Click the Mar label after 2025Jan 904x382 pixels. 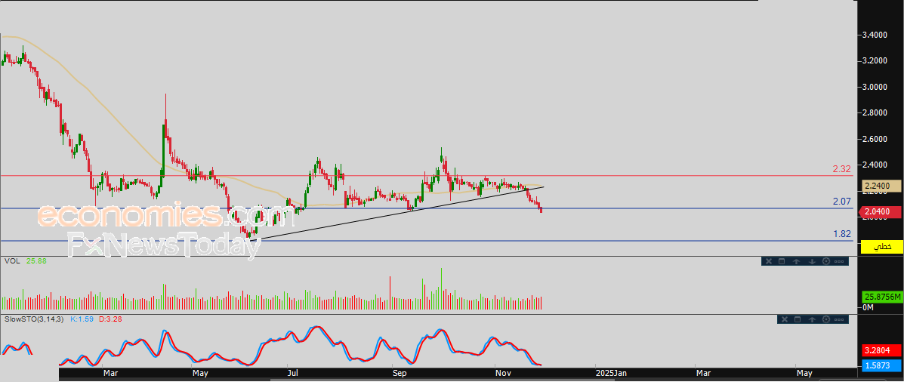coord(703,374)
